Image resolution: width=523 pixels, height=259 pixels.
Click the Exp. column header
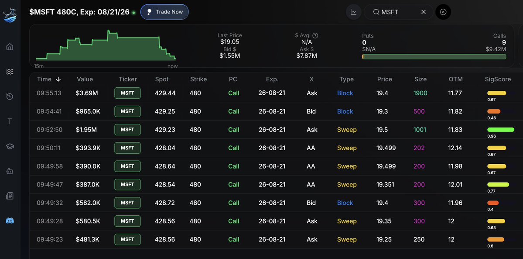[x=272, y=79]
